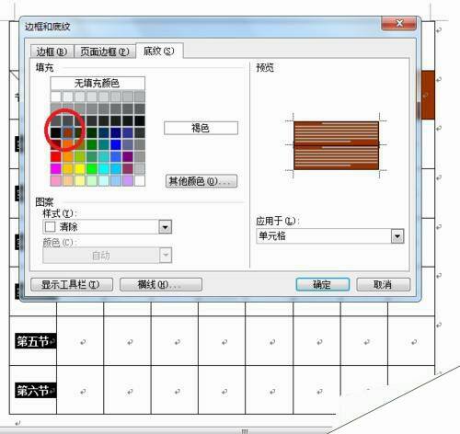Open the 样式 pattern style dropdown arrow

pyautogui.click(x=166, y=227)
